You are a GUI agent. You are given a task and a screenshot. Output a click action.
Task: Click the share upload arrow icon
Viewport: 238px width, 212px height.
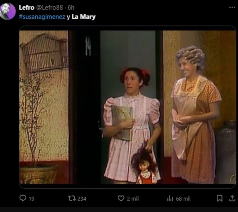pyautogui.click(x=232, y=198)
